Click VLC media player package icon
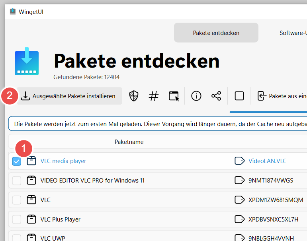This screenshot has height=241, width=307. point(31,161)
